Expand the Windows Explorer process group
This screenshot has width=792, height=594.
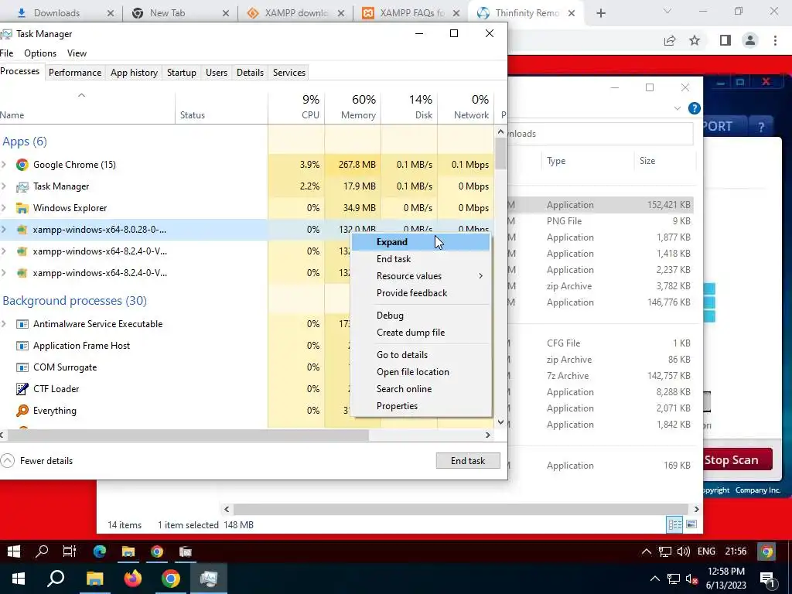[x=4, y=208]
